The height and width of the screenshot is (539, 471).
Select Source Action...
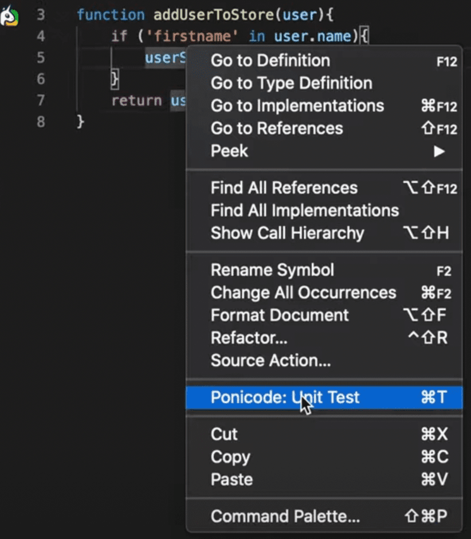coord(324,361)
